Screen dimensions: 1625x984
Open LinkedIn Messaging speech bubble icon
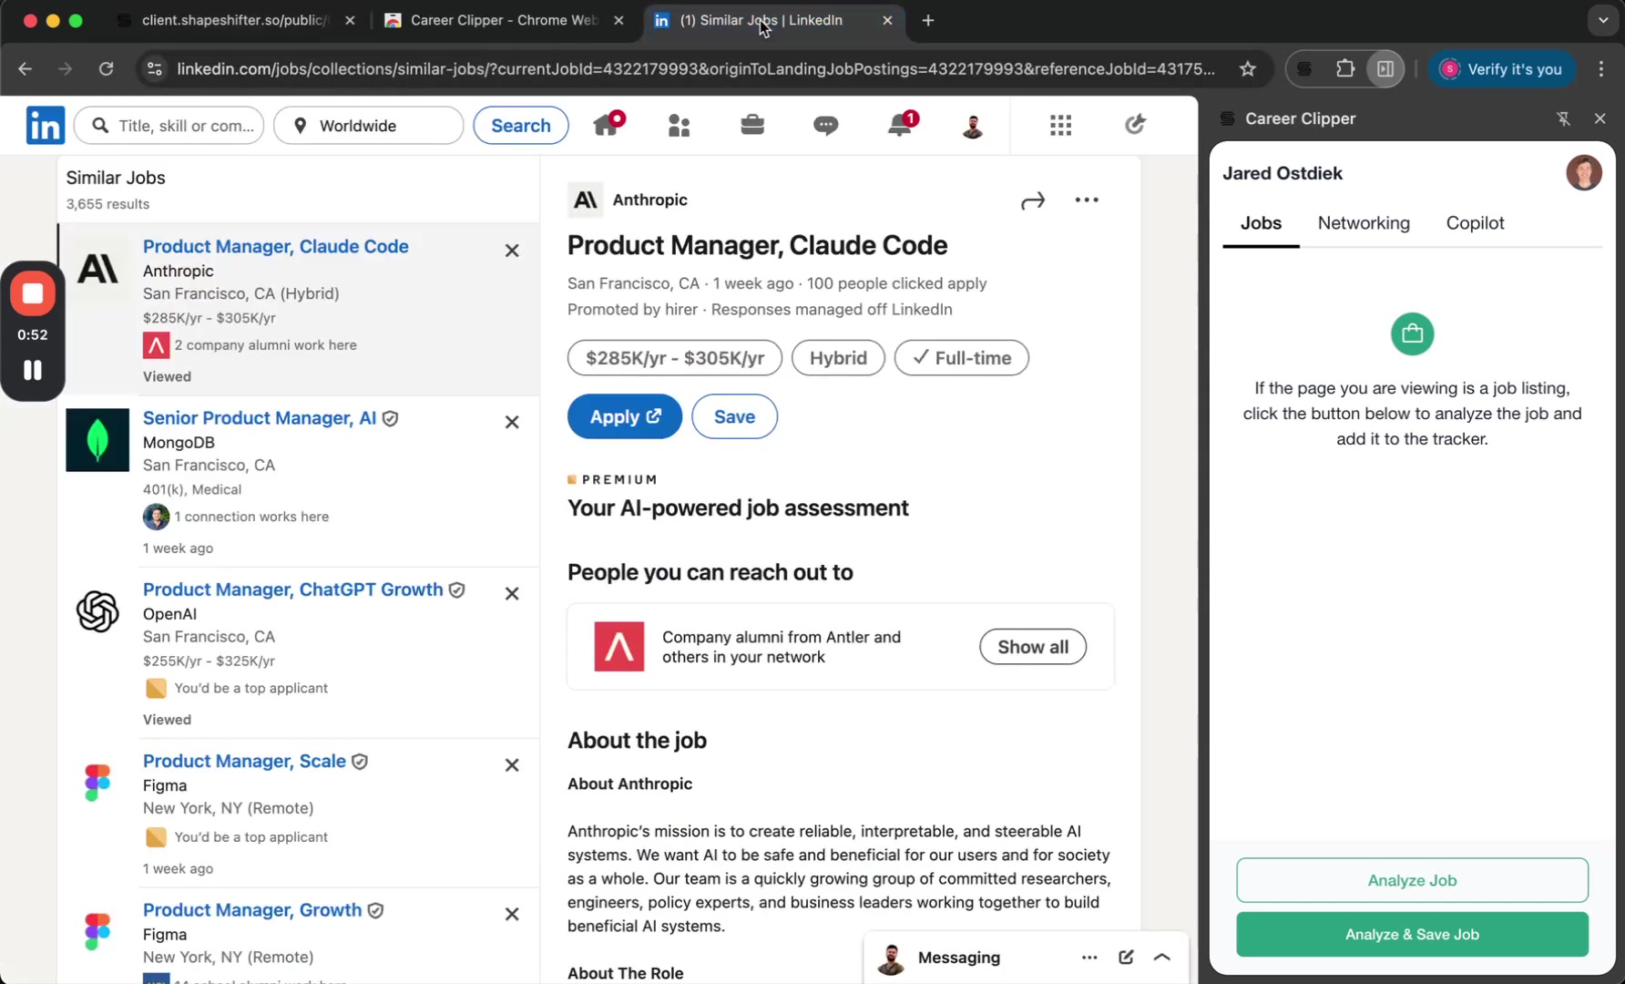pyautogui.click(x=825, y=125)
